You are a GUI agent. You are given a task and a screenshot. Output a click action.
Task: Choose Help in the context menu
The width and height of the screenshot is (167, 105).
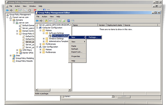pyautogui.click(x=77, y=61)
